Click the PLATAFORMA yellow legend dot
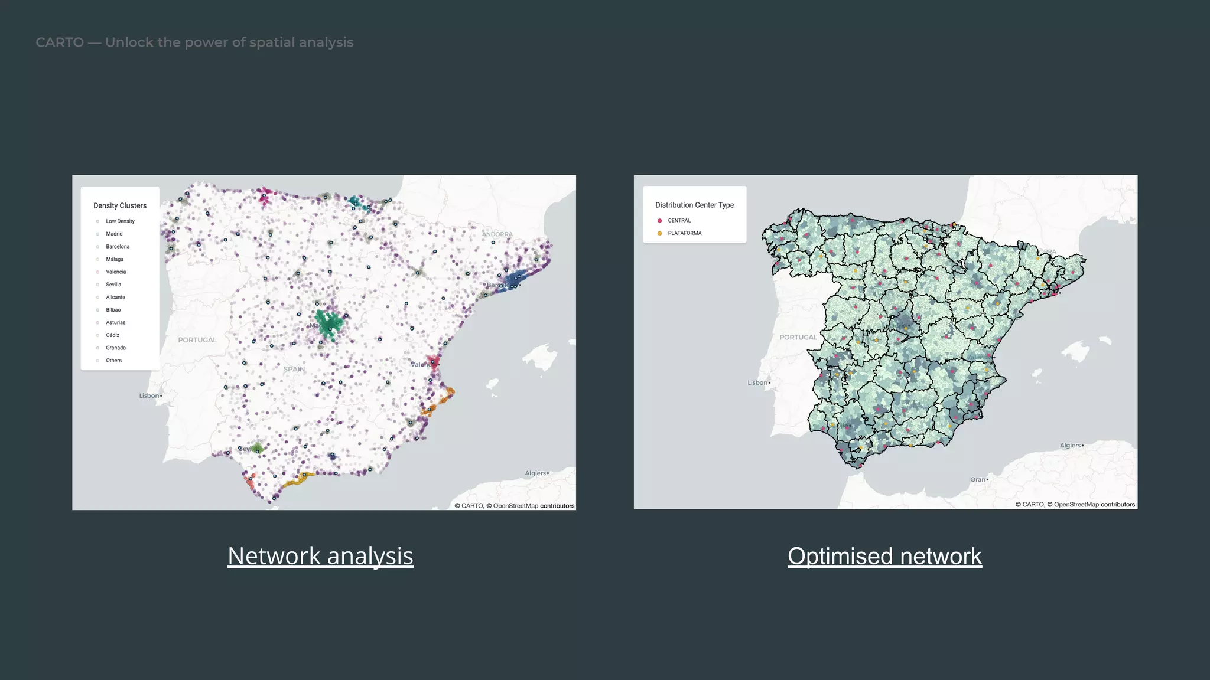 (659, 233)
